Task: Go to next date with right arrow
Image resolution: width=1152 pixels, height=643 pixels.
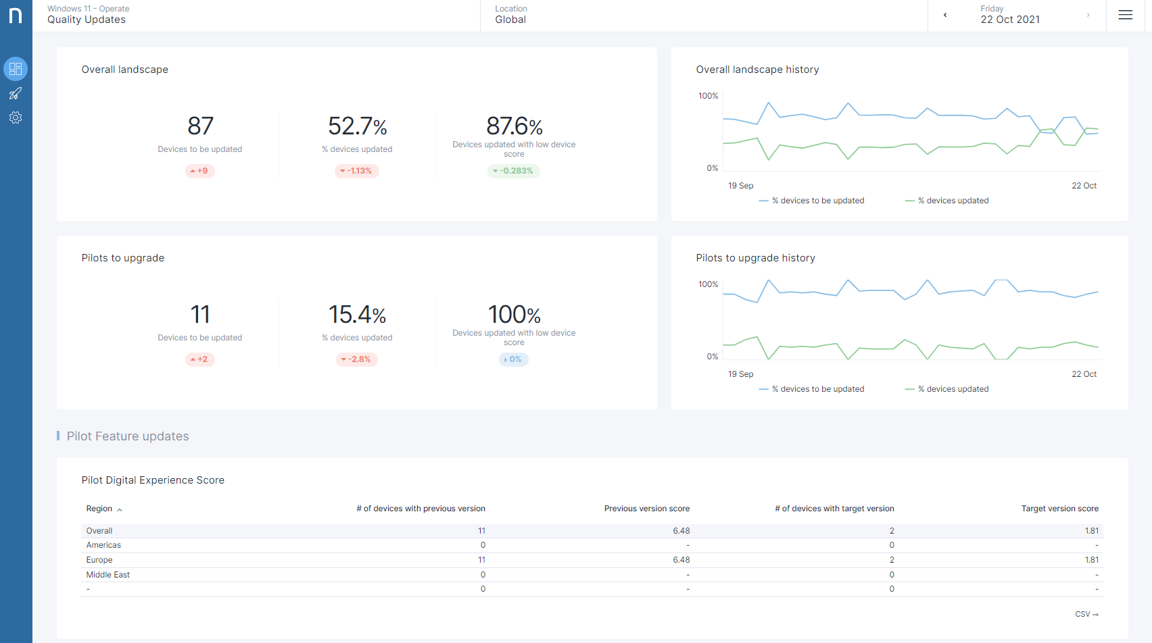Action: (1088, 15)
